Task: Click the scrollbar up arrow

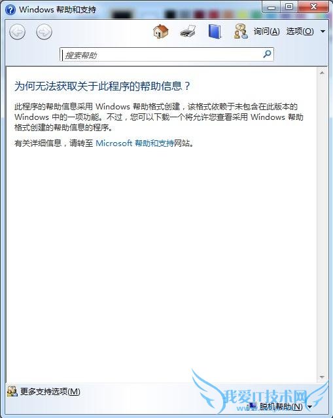Action: [322, 73]
